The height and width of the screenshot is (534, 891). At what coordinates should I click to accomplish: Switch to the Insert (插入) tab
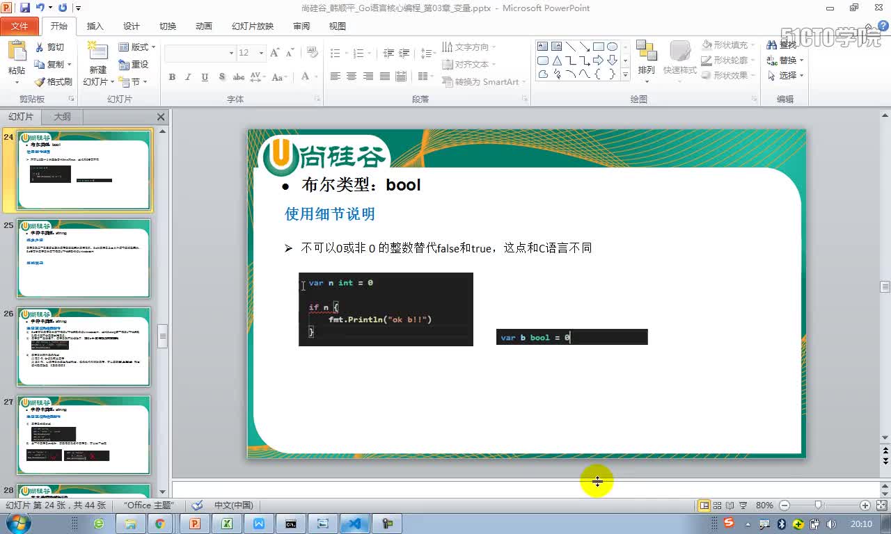tap(95, 26)
